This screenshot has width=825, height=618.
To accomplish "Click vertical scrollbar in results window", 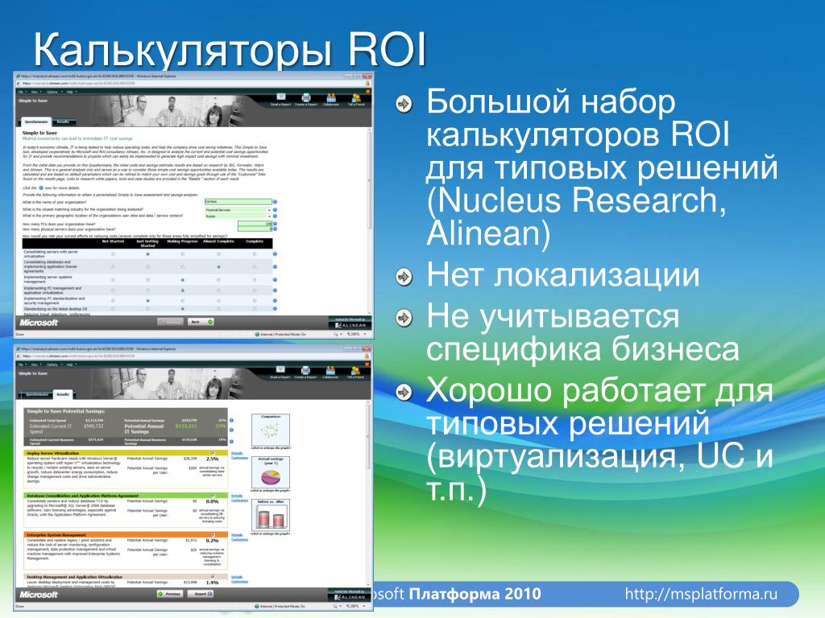I will click(x=369, y=494).
